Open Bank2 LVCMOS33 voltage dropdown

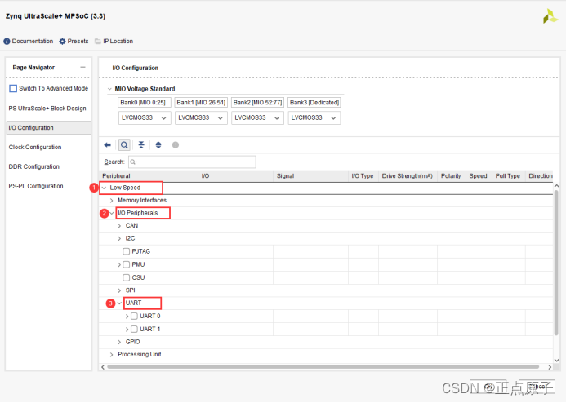click(257, 117)
